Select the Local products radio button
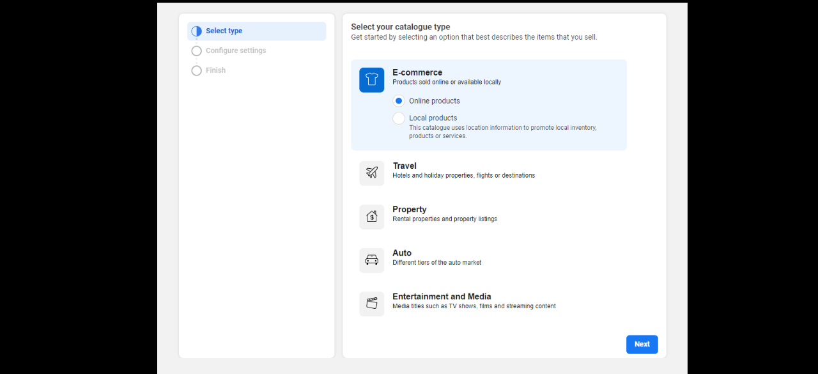 click(x=399, y=118)
